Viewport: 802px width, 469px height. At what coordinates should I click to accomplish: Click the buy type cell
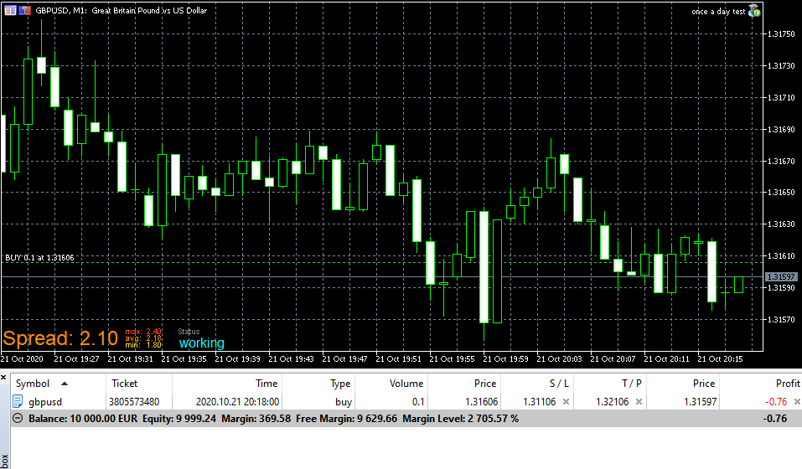point(344,402)
